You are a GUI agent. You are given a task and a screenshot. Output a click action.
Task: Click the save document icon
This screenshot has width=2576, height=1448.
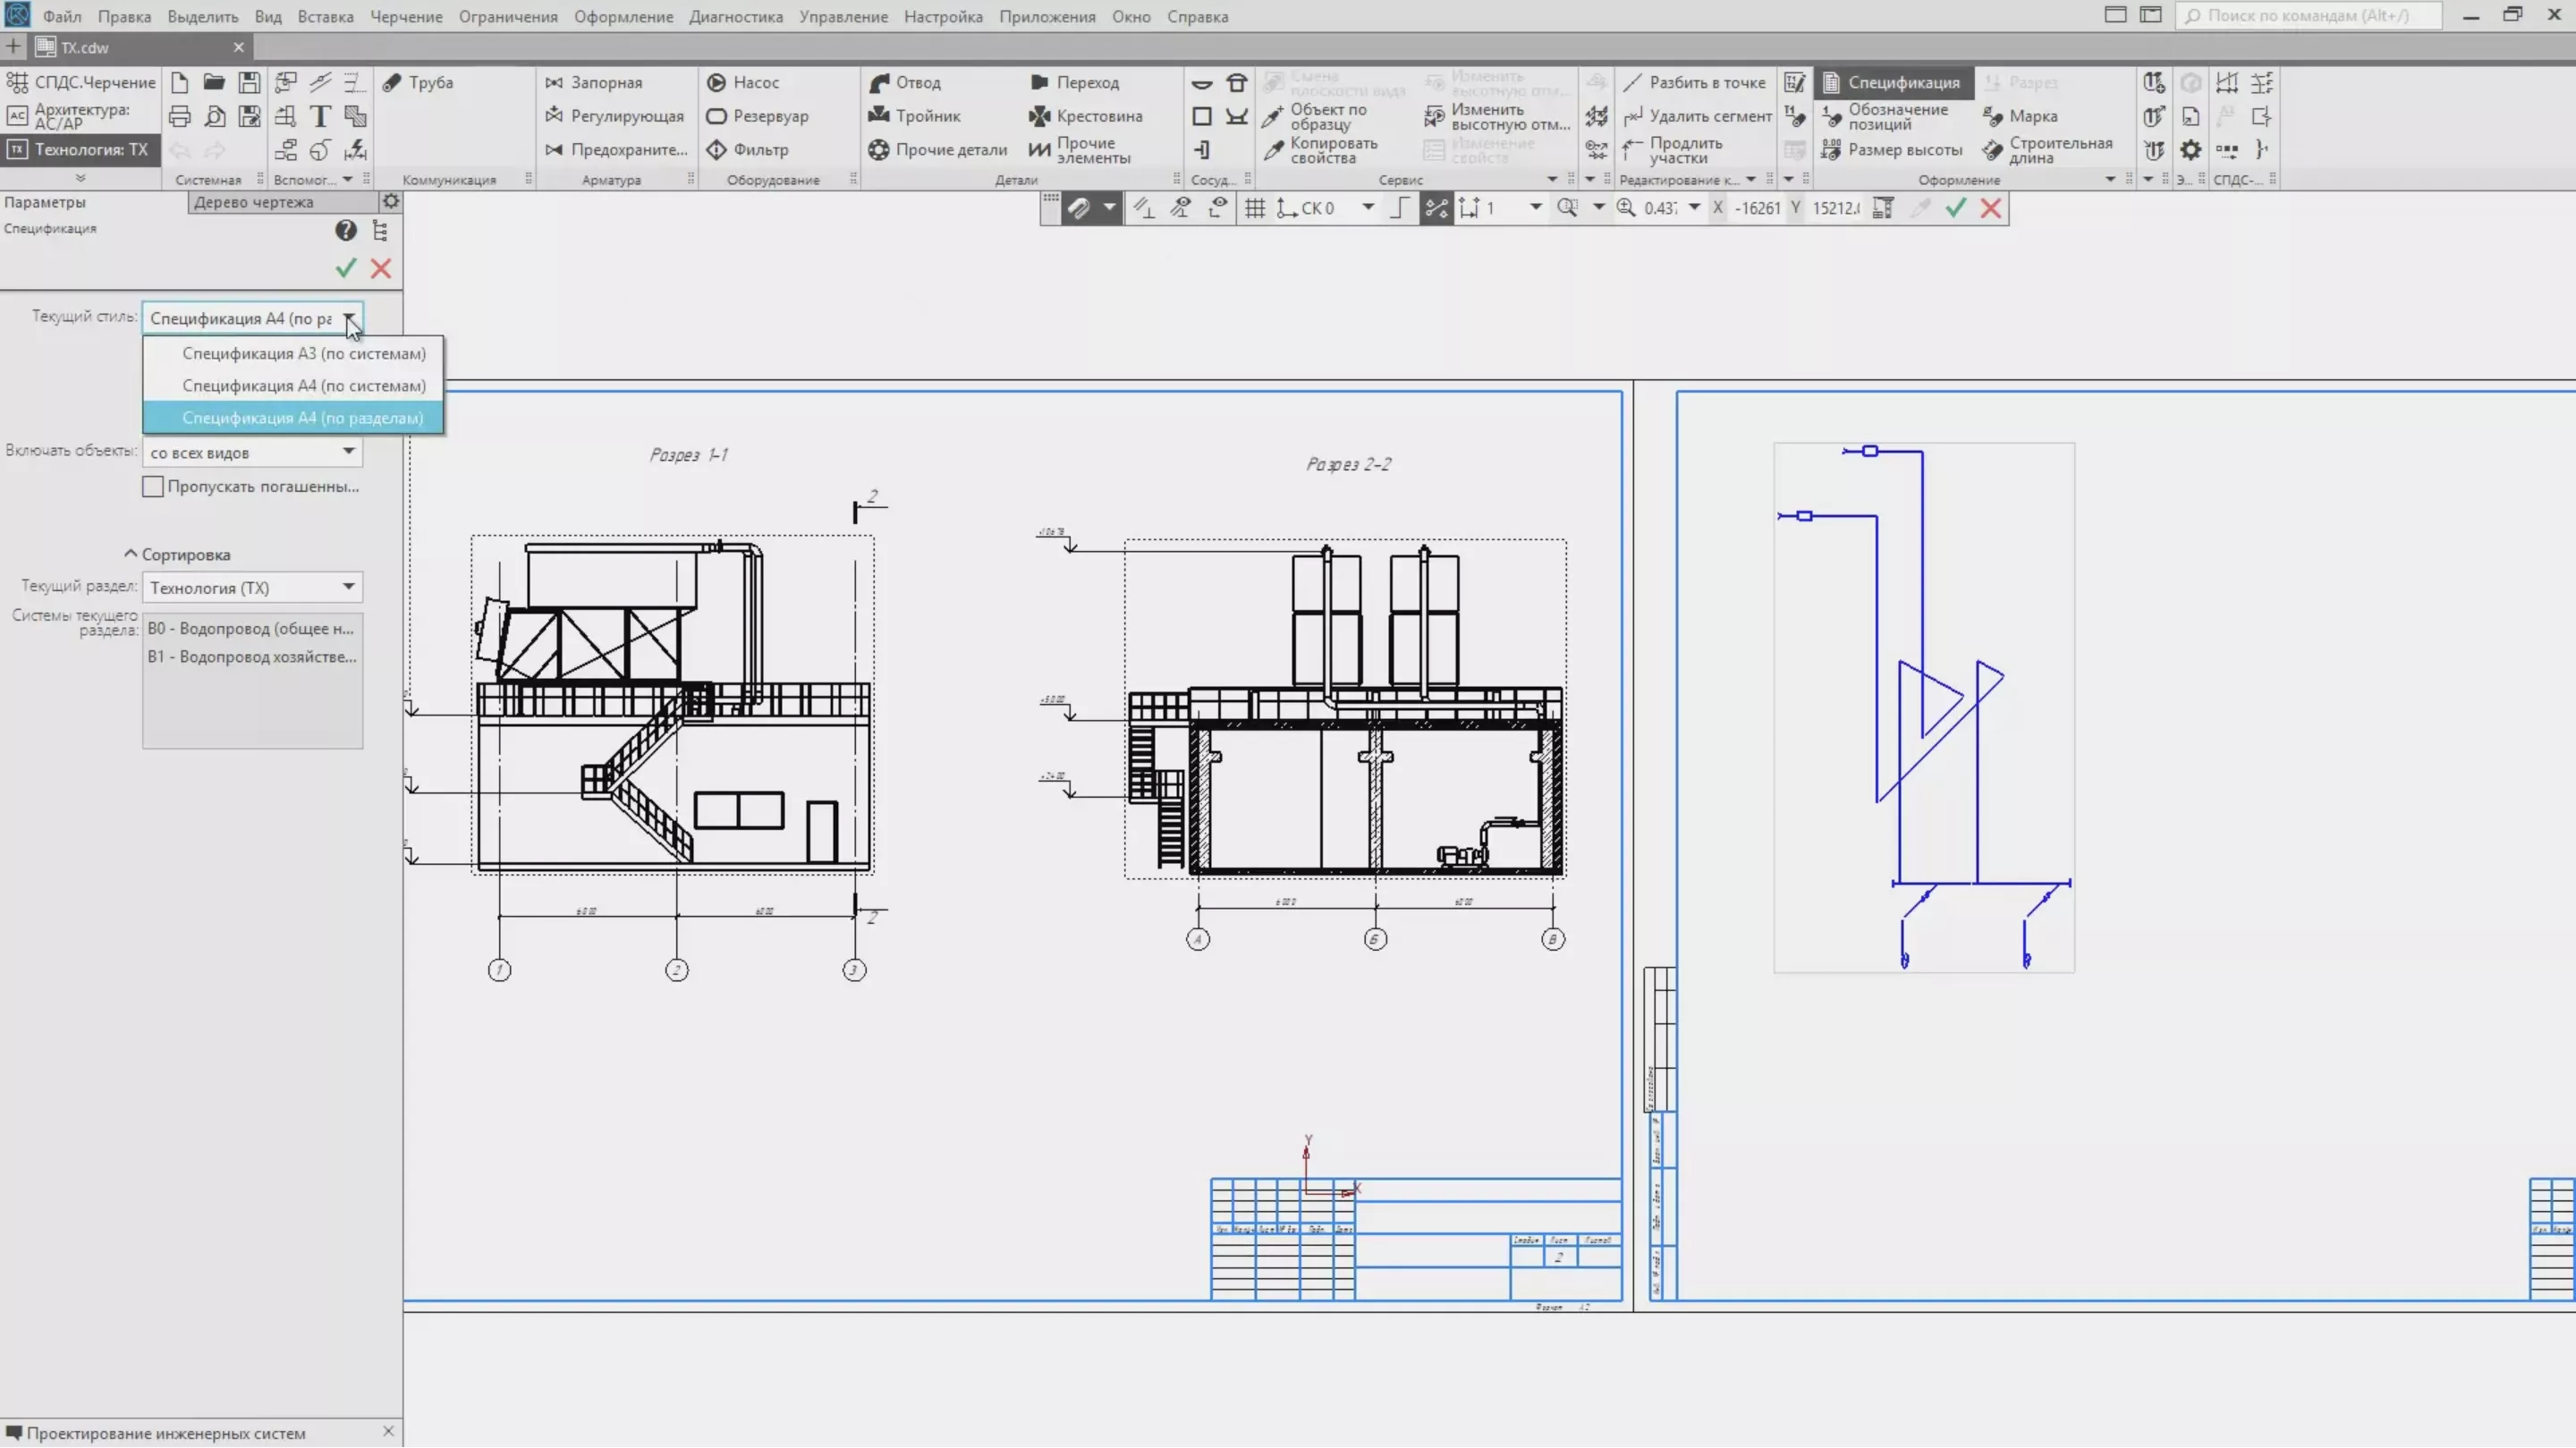249,82
